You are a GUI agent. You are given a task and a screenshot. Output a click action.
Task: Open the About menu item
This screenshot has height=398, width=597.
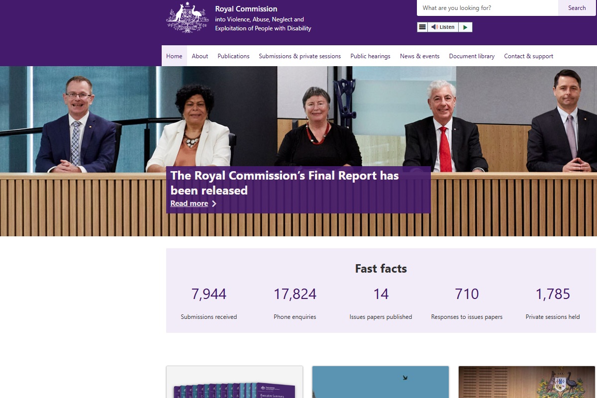200,56
